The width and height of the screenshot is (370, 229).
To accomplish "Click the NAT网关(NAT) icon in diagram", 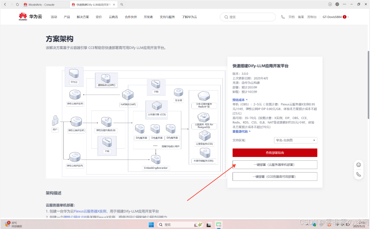I will (128, 95).
